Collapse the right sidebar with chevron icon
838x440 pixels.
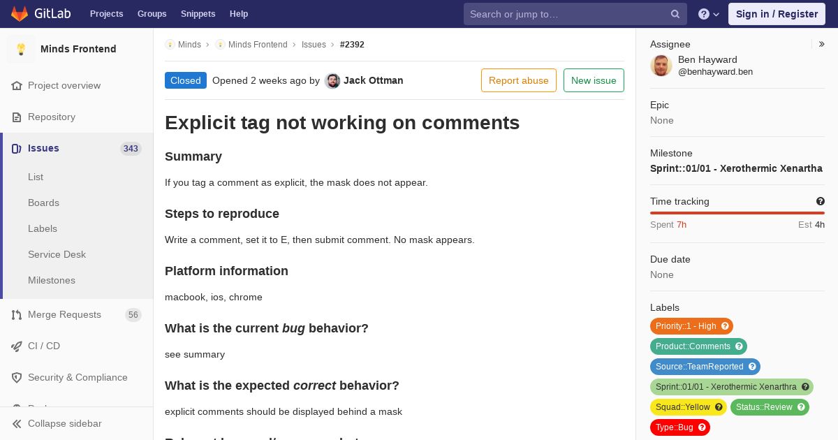(x=821, y=44)
